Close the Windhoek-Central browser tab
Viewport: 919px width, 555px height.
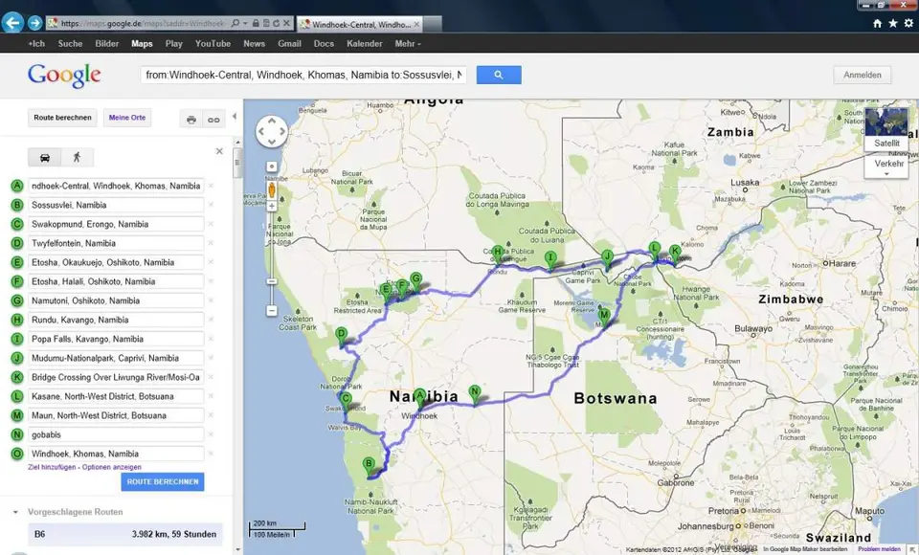(416, 24)
